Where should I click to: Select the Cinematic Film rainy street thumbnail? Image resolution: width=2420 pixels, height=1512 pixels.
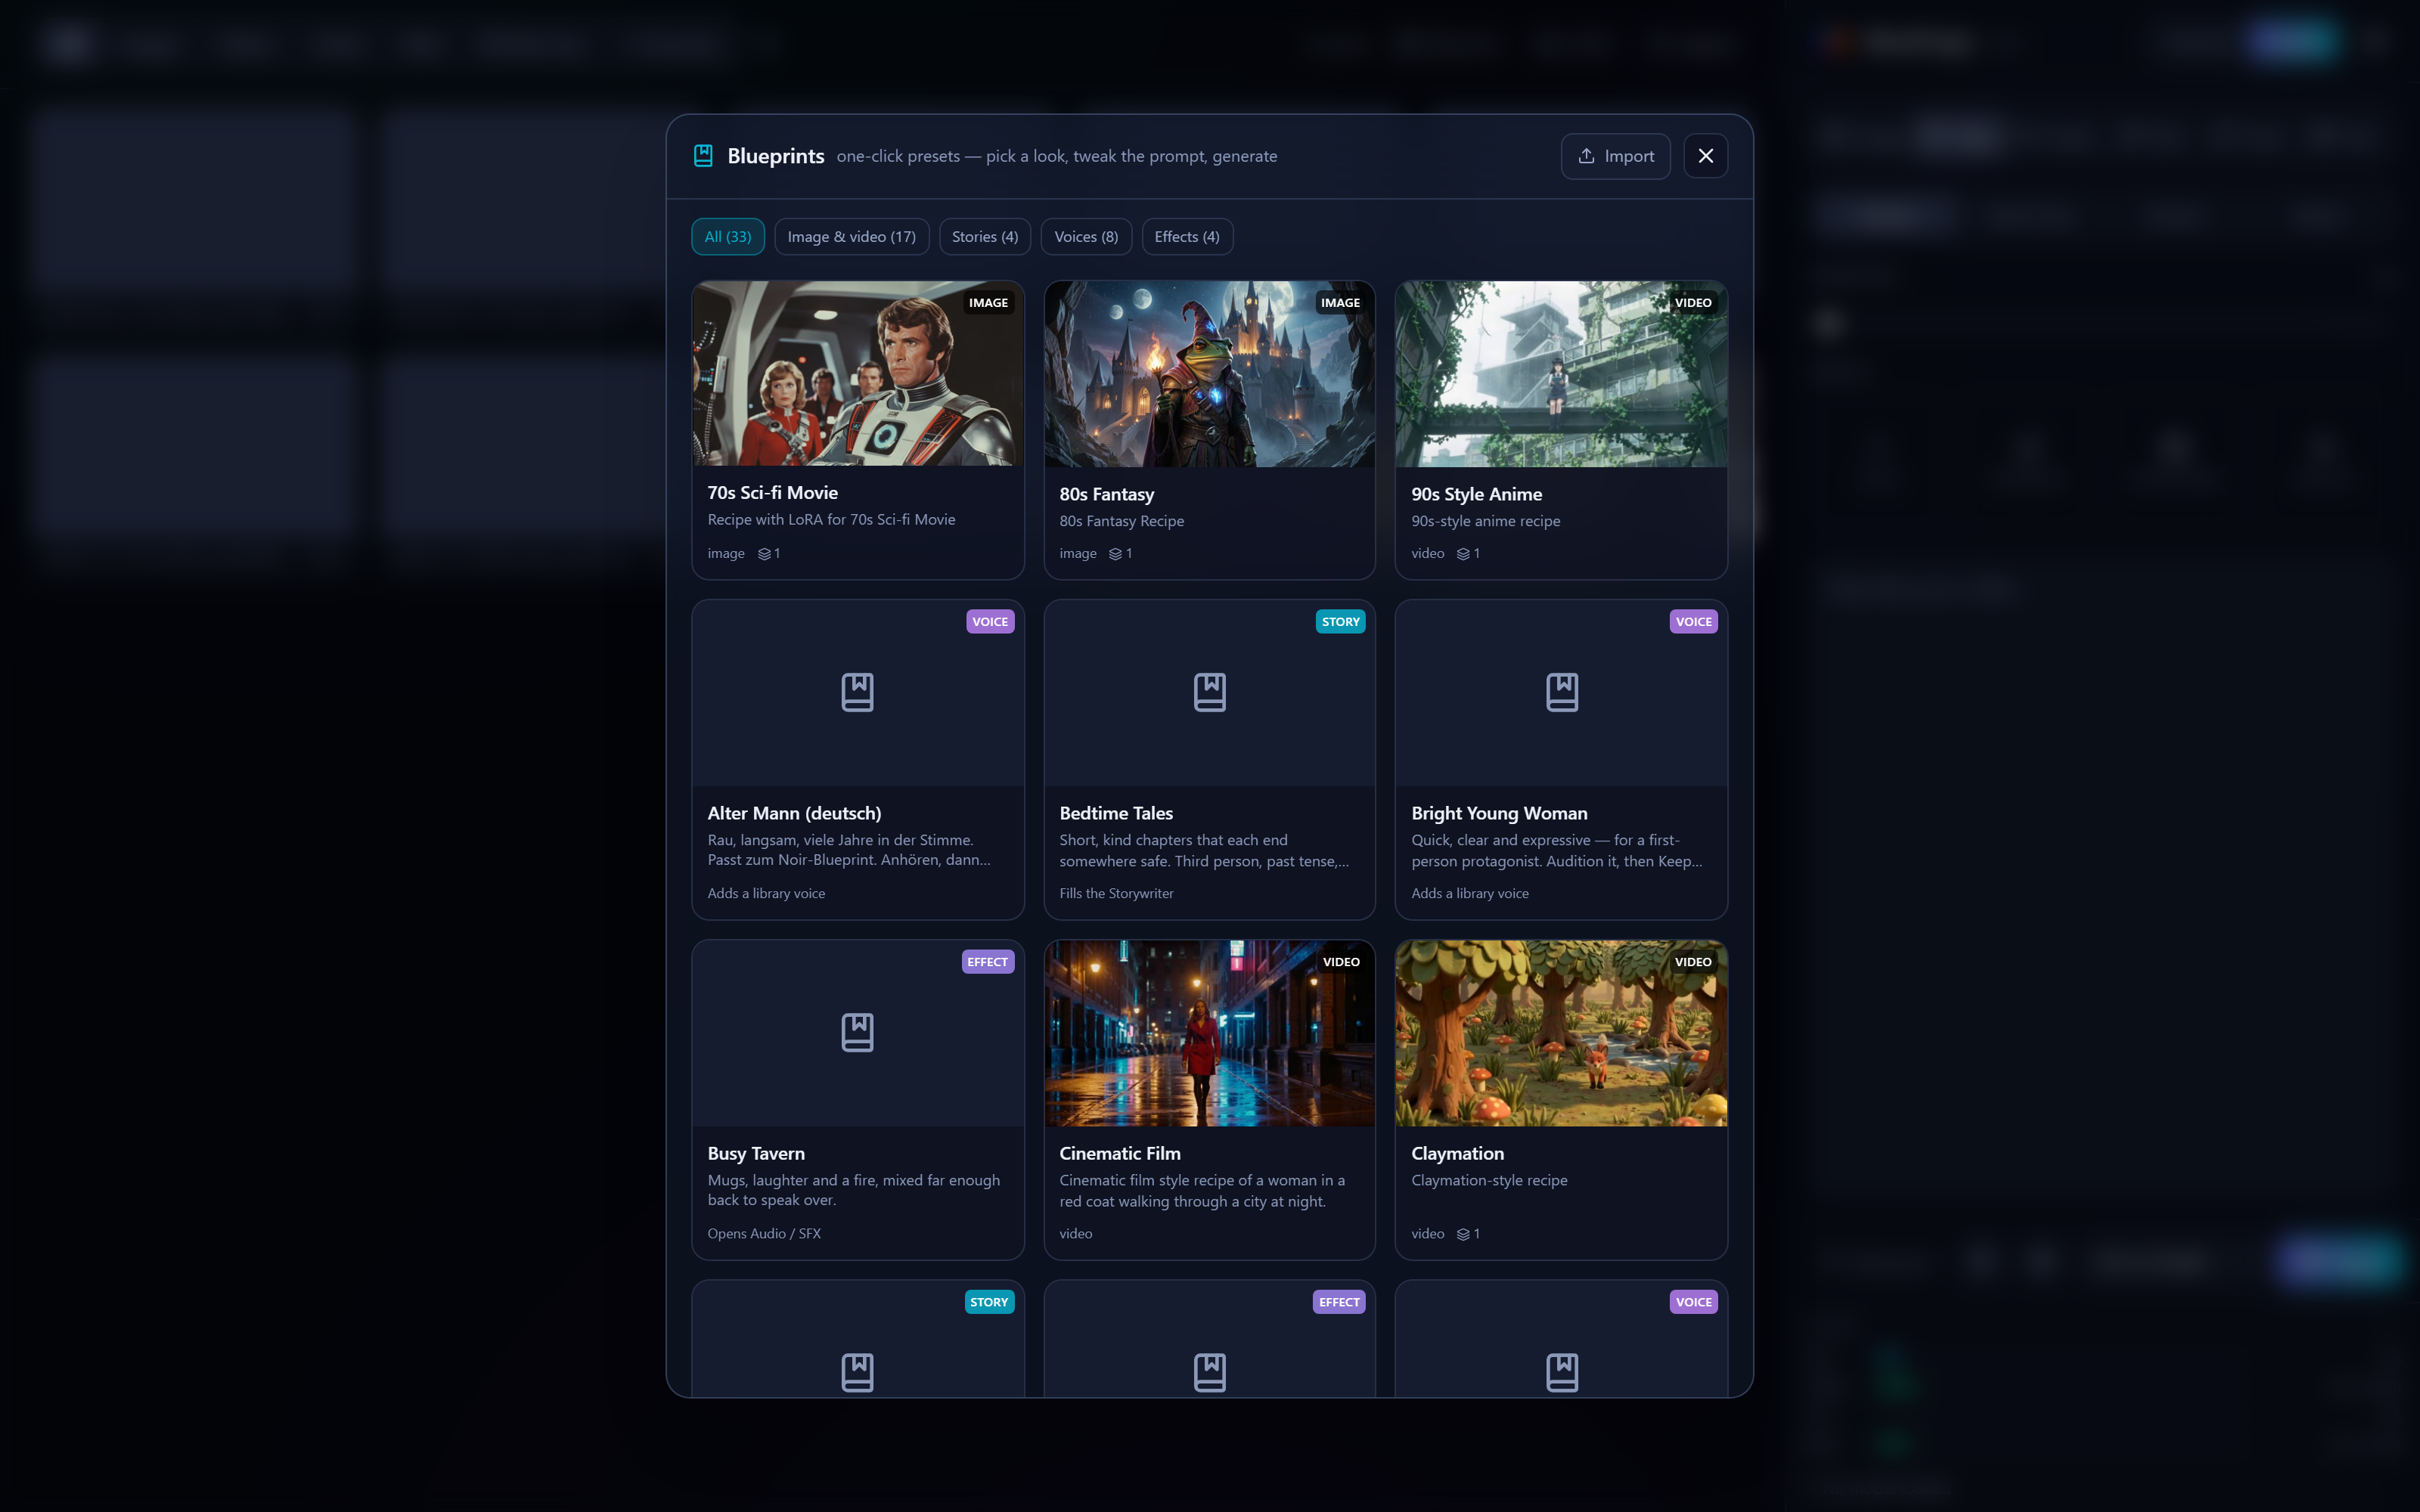coord(1209,1033)
